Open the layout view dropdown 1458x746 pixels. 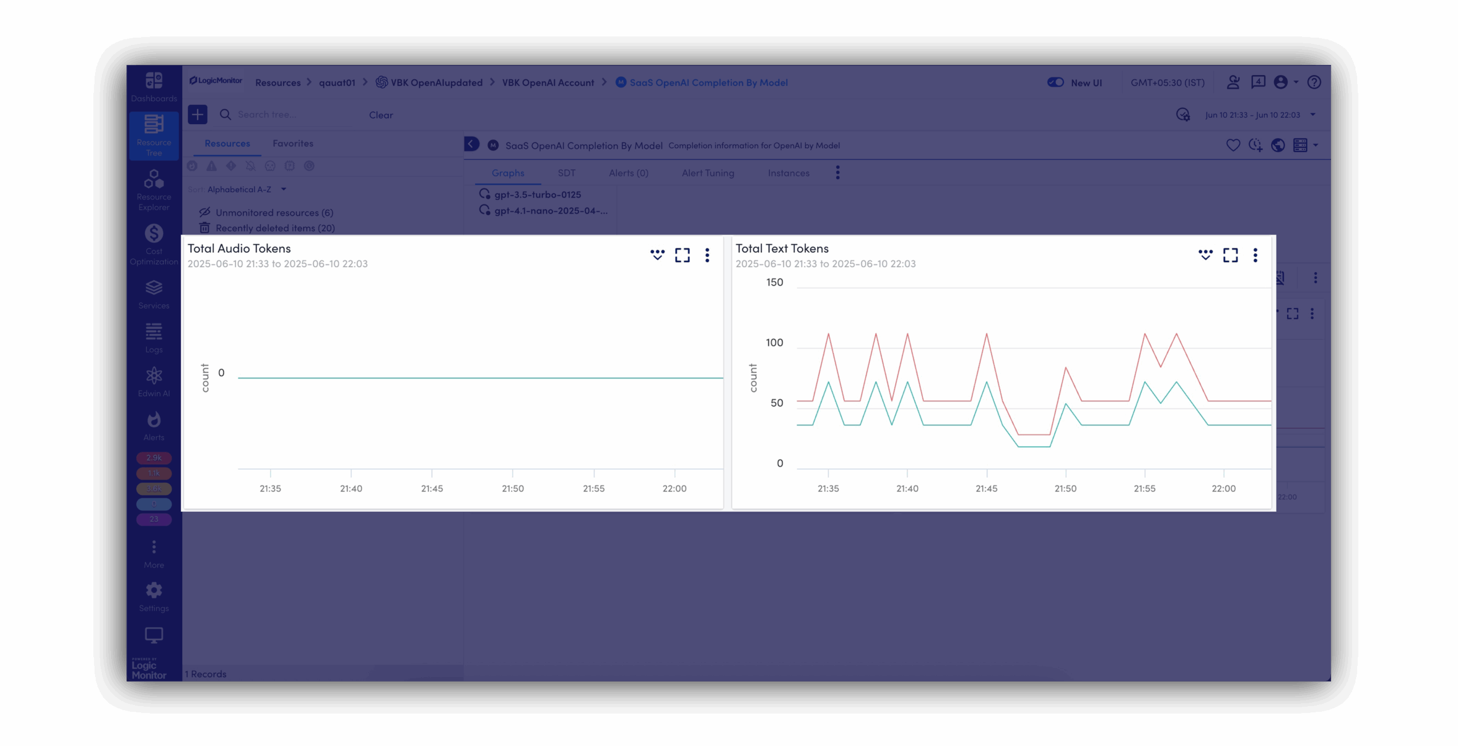1305,145
